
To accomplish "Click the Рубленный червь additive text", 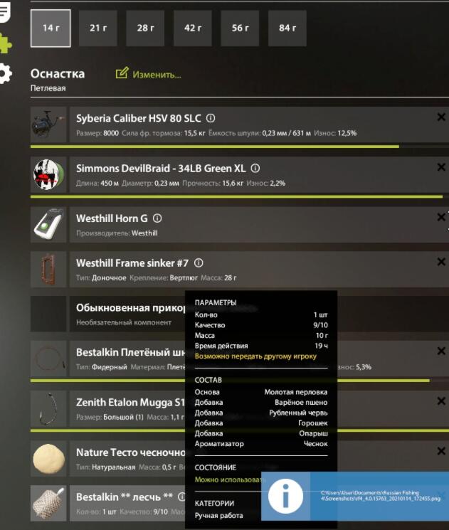I will [298, 413].
